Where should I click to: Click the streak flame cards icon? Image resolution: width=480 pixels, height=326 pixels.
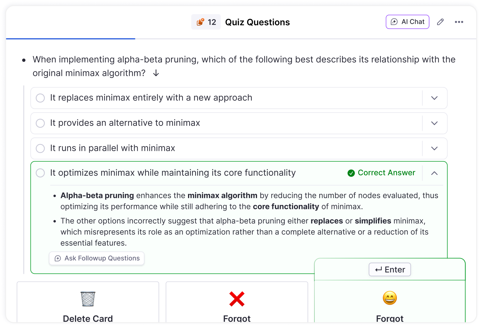tap(201, 22)
